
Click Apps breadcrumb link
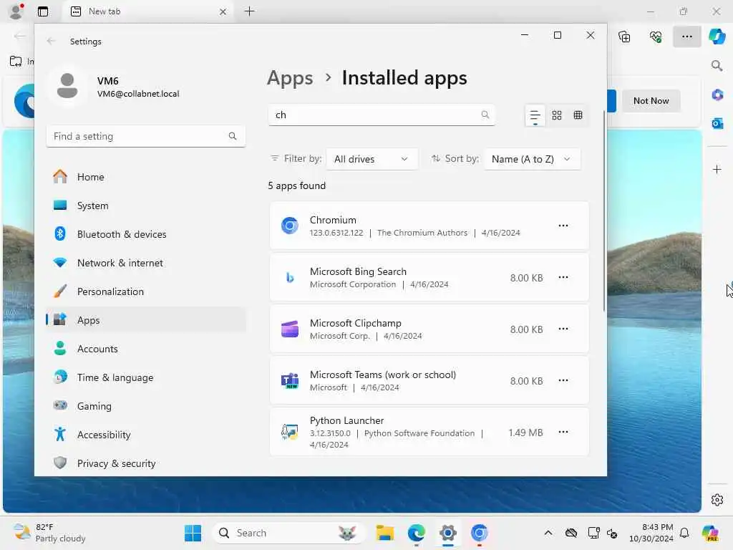(x=290, y=78)
